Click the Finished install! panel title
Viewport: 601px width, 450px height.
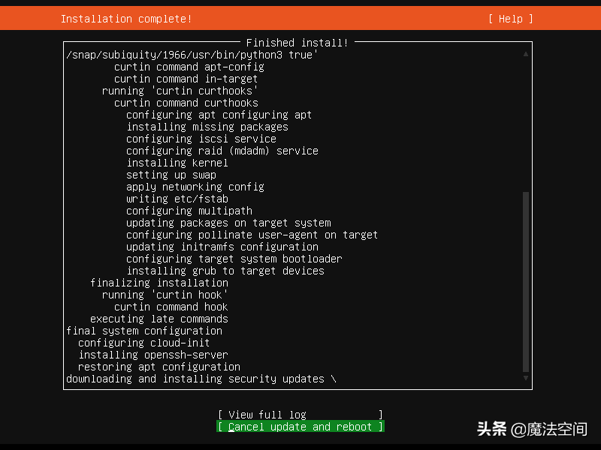tap(297, 43)
